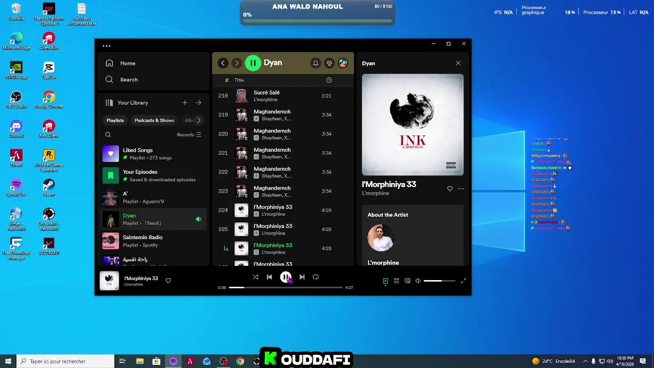Image resolution: width=654 pixels, height=368 pixels.
Task: Go forward in Spotify navigation
Action: tap(236, 63)
